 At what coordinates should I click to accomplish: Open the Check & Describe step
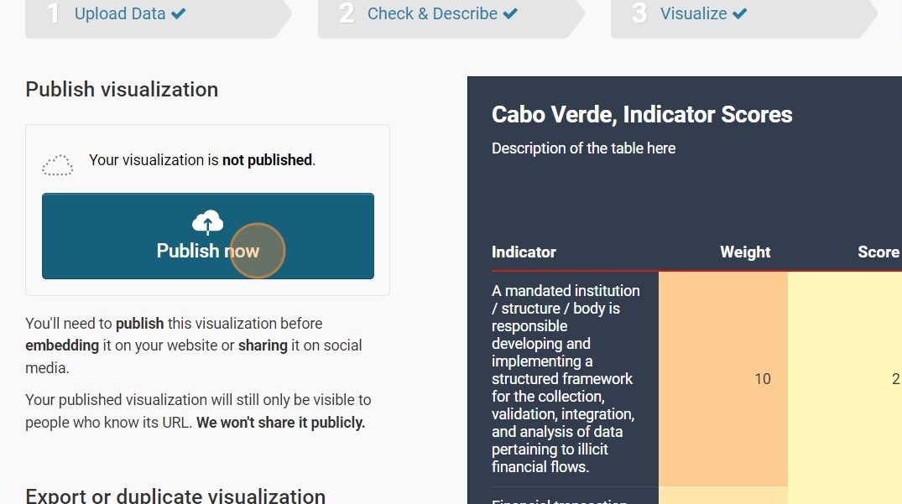(432, 13)
